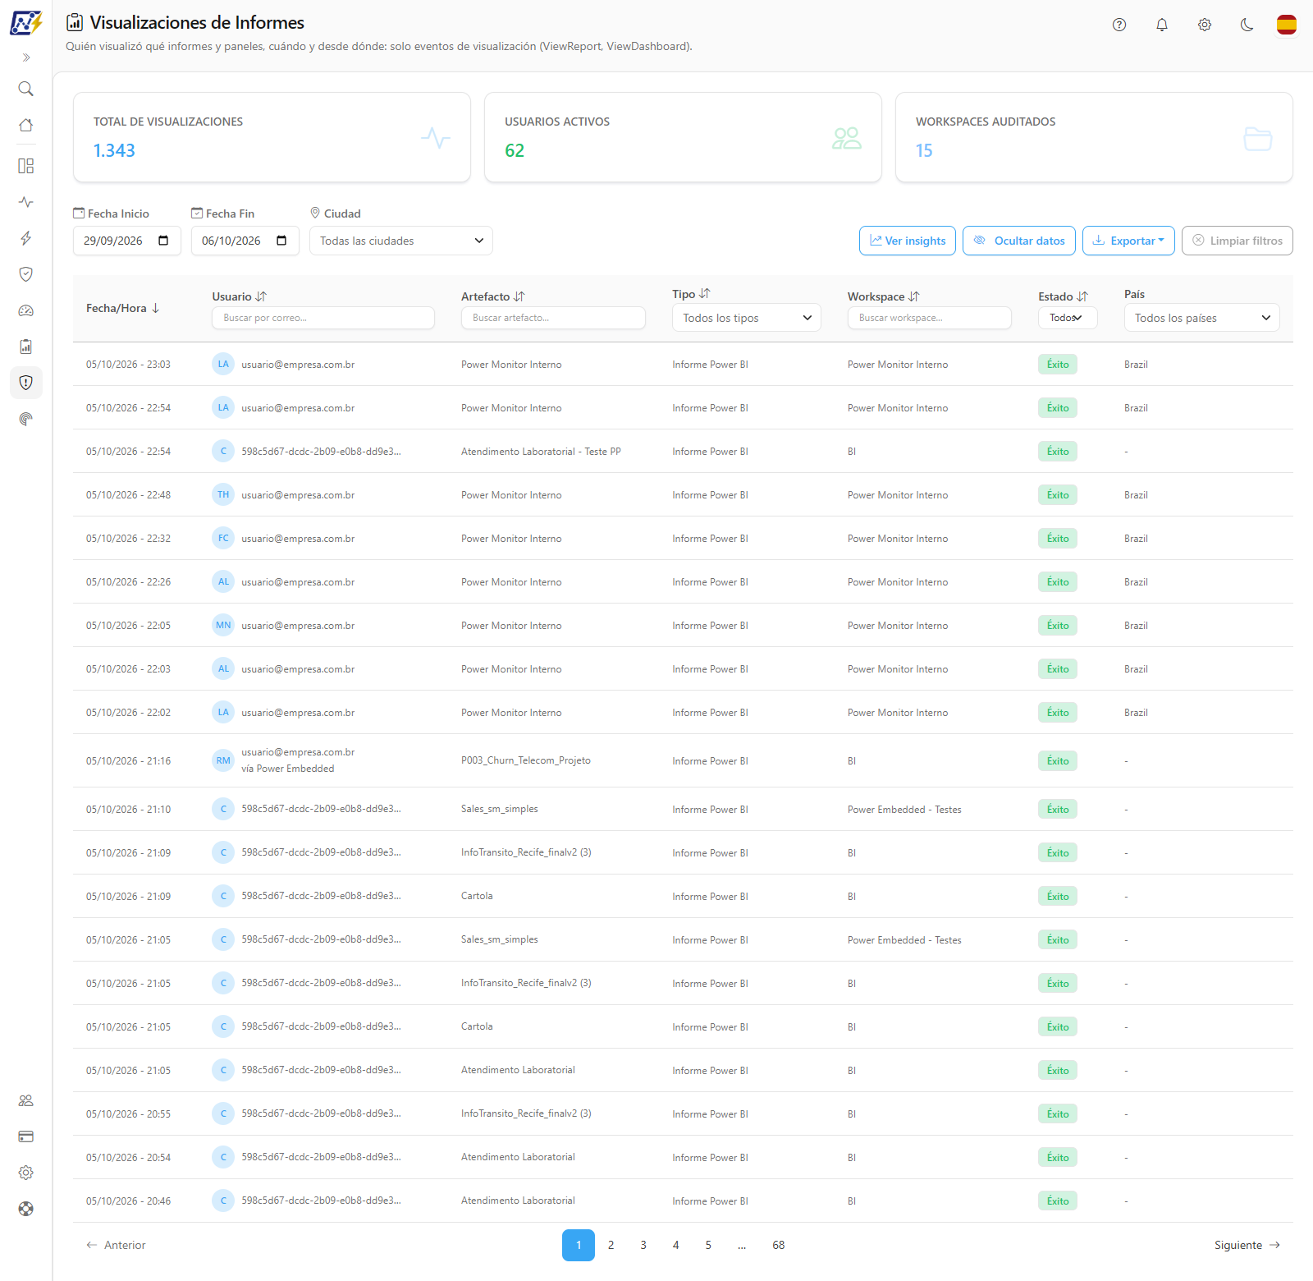This screenshot has width=1313, height=1281.
Task: Open users icon at sidebar bottom
Action: tap(26, 1100)
